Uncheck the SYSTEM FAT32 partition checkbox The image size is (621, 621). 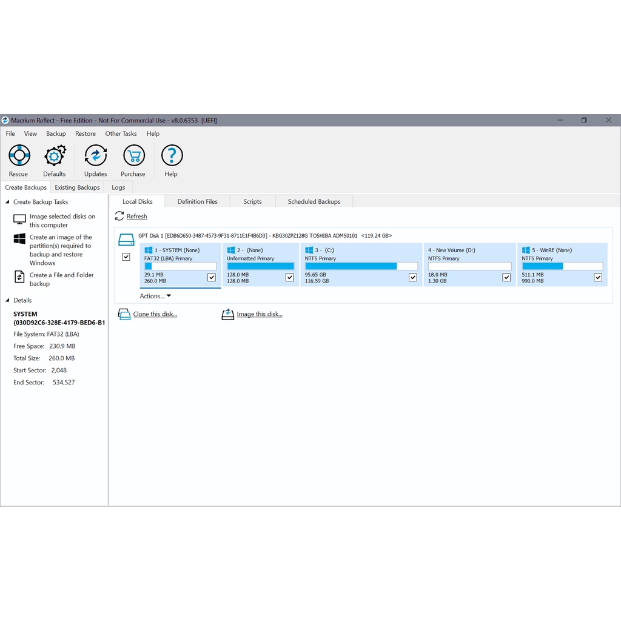coord(212,277)
